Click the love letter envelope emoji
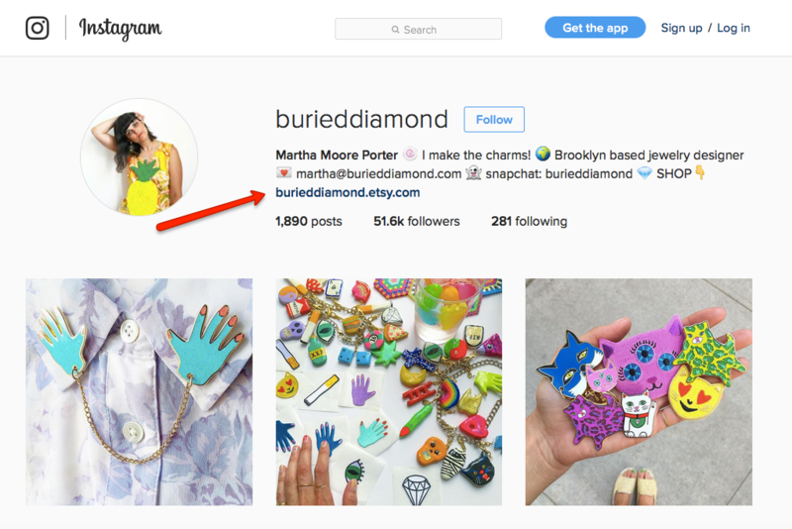The height and width of the screenshot is (529, 792). coord(284,172)
